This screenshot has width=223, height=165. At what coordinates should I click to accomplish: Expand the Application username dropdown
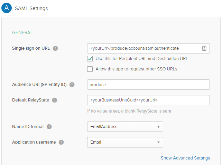tap(125, 142)
